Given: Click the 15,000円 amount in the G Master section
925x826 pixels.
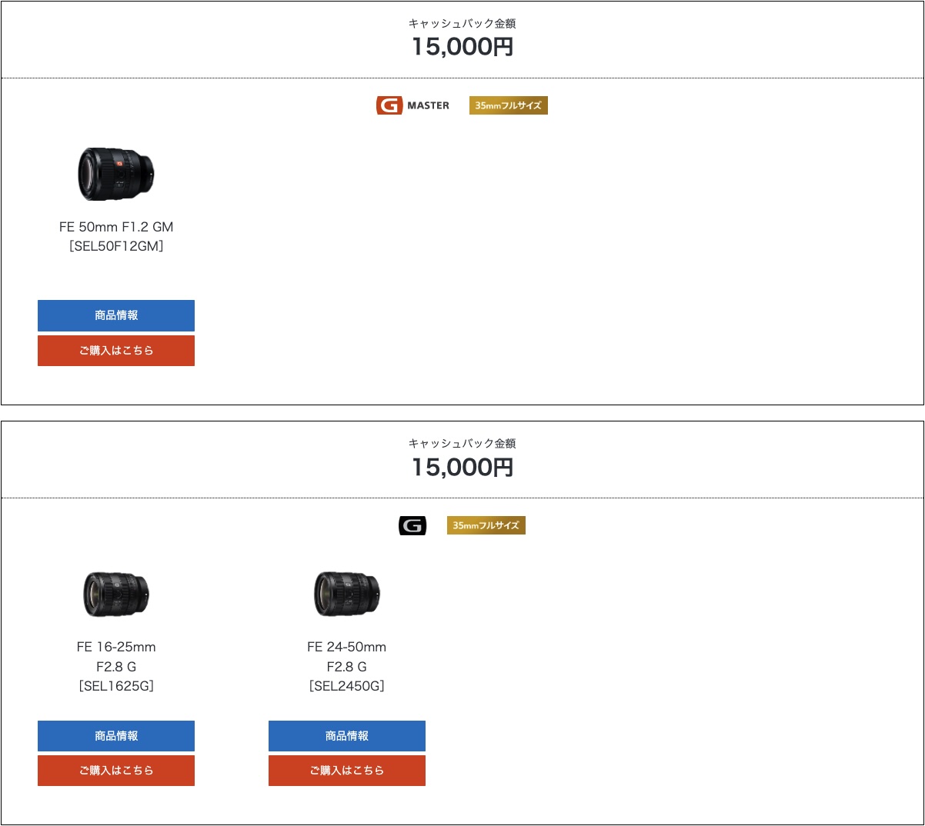Looking at the screenshot, I should [x=462, y=47].
